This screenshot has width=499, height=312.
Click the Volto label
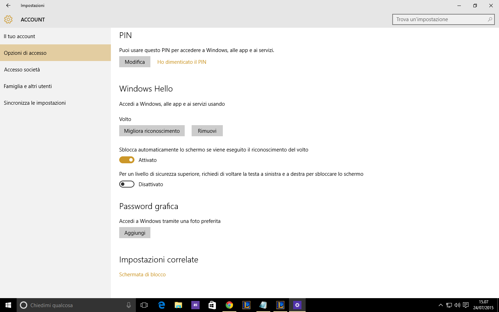(x=125, y=119)
